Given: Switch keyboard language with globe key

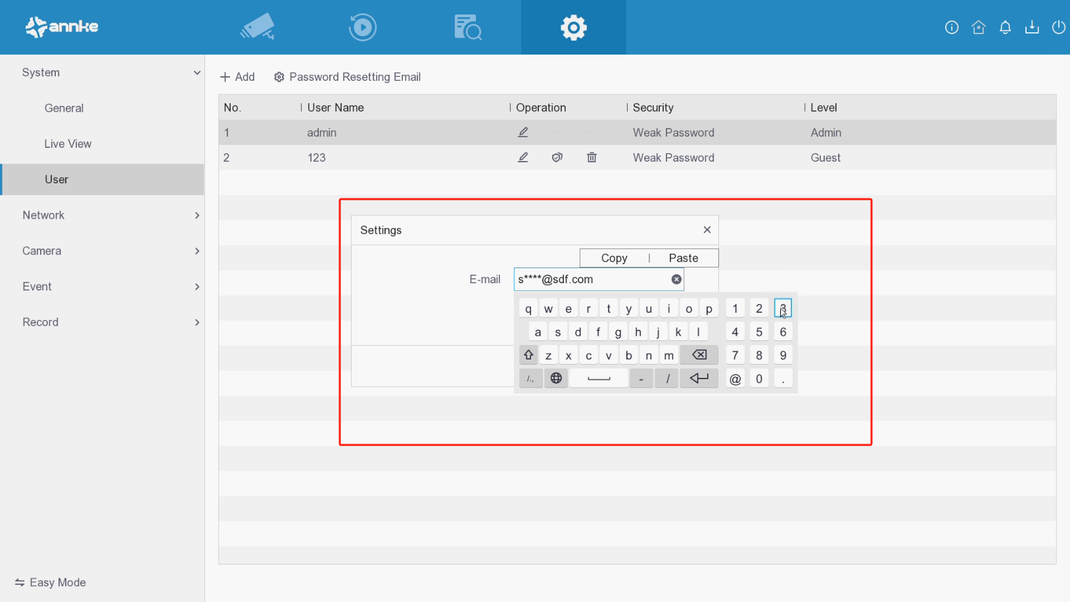Looking at the screenshot, I should [556, 379].
